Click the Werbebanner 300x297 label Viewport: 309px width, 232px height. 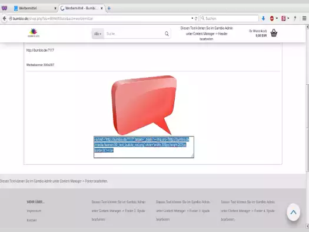pyautogui.click(x=40, y=65)
